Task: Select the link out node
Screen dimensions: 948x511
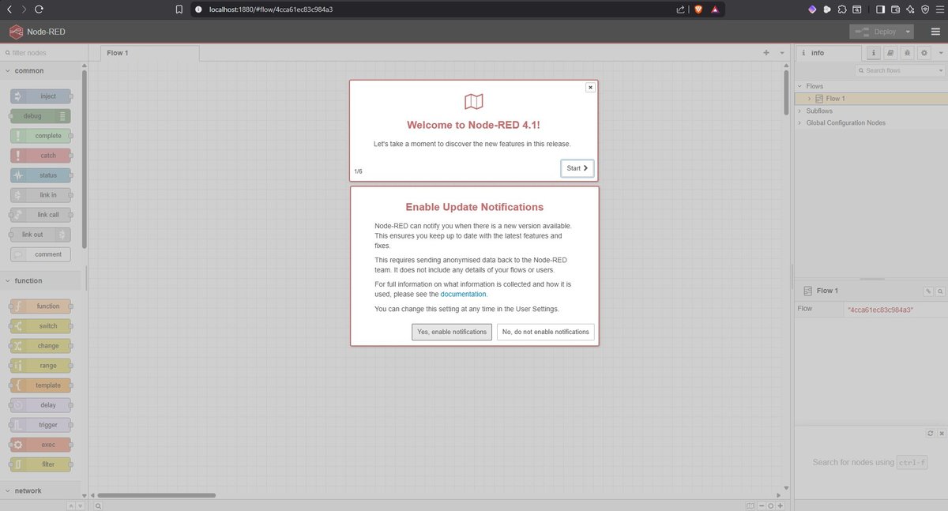Action: click(40, 235)
